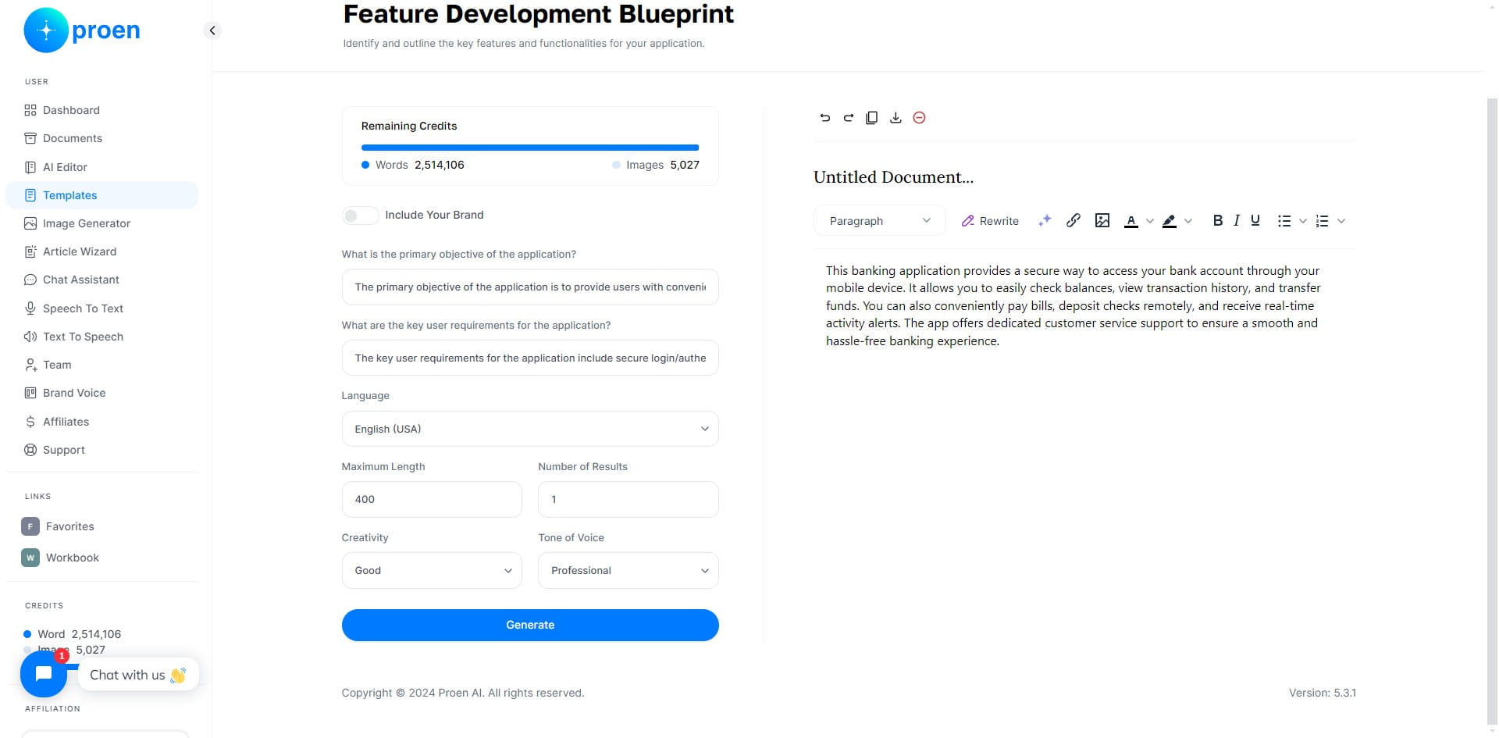
Task: Open the chat widget bubble
Action: point(44,674)
